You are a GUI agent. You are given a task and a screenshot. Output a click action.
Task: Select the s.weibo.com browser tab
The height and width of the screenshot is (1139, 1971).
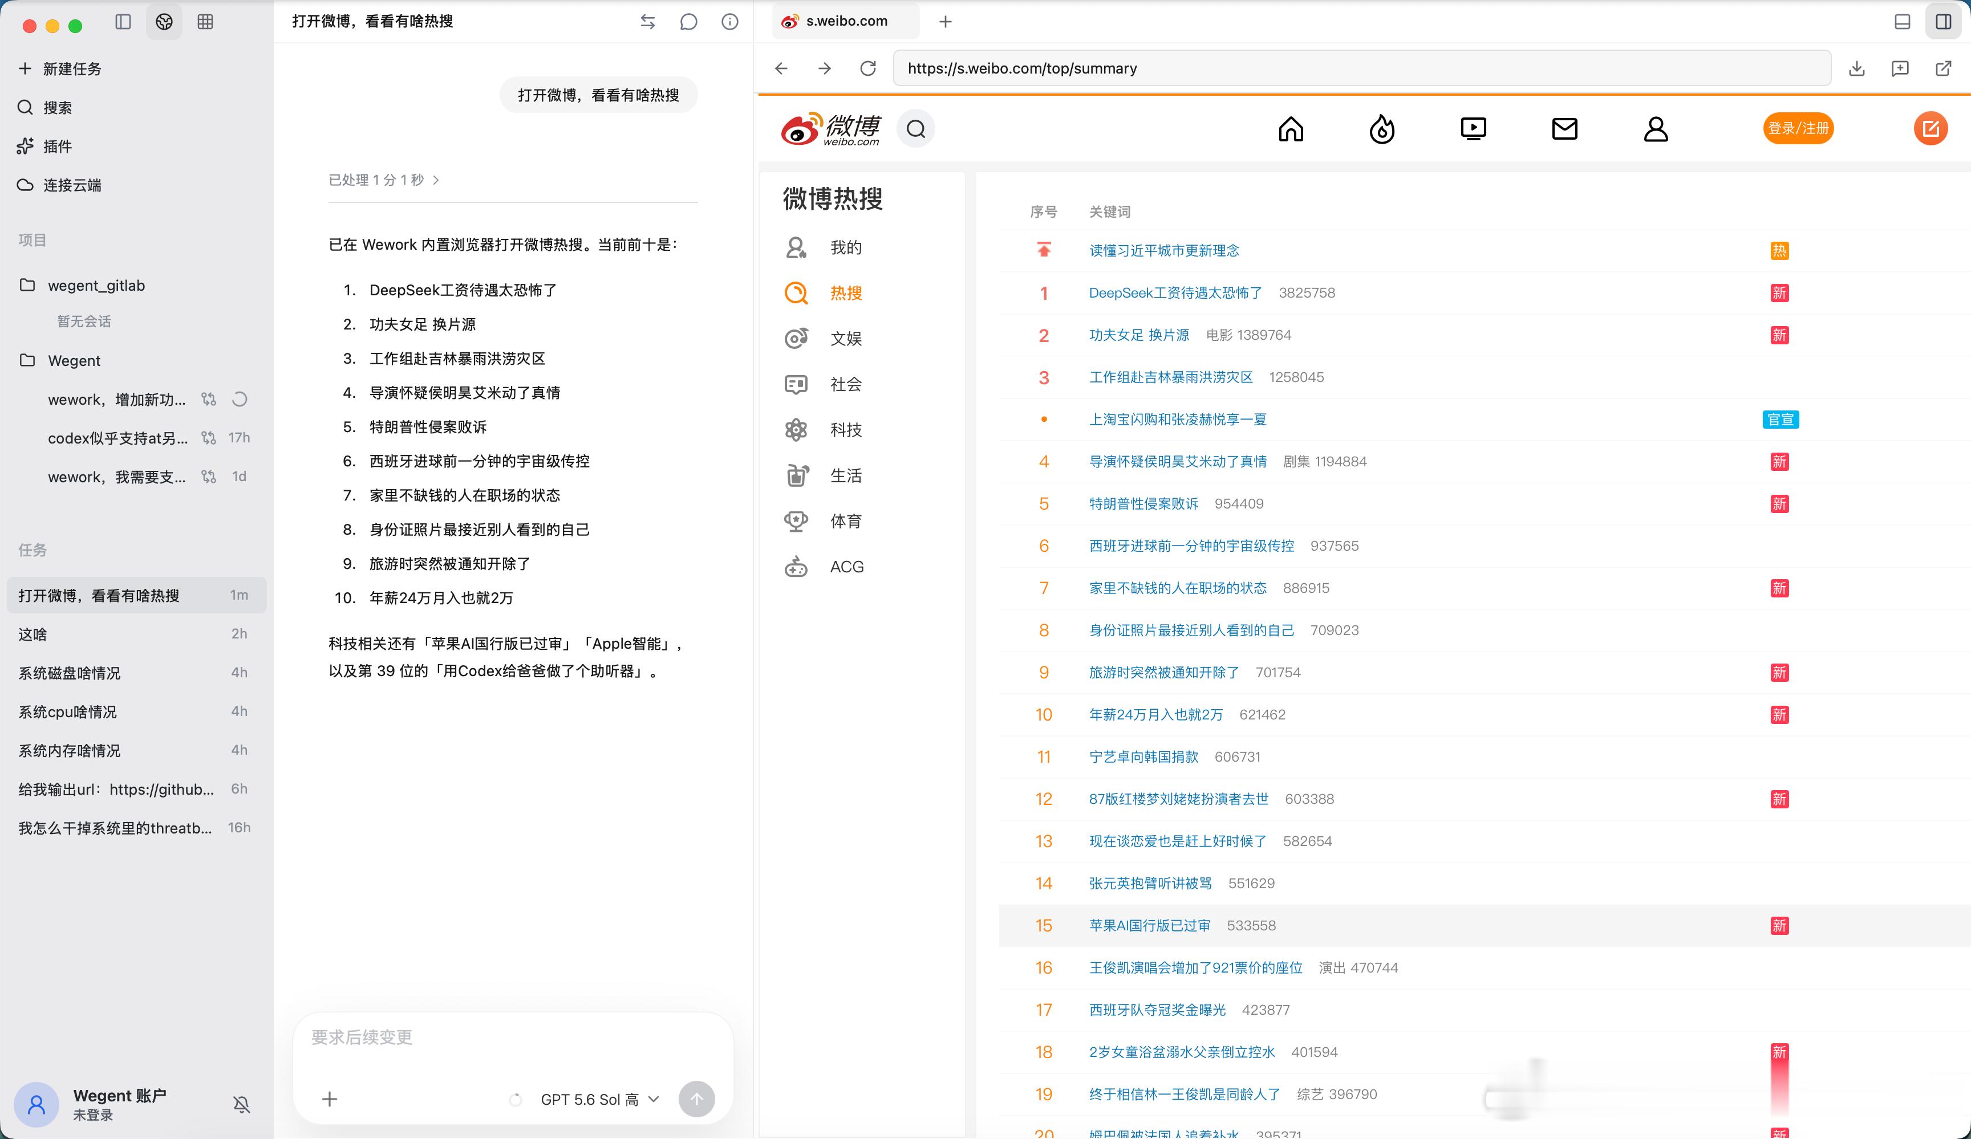846,21
